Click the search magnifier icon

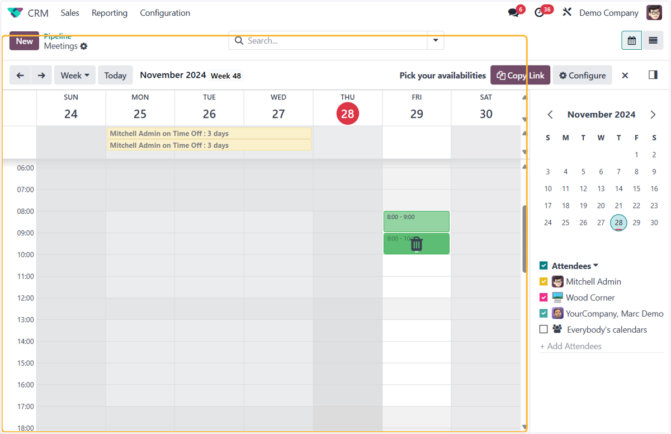[239, 40]
